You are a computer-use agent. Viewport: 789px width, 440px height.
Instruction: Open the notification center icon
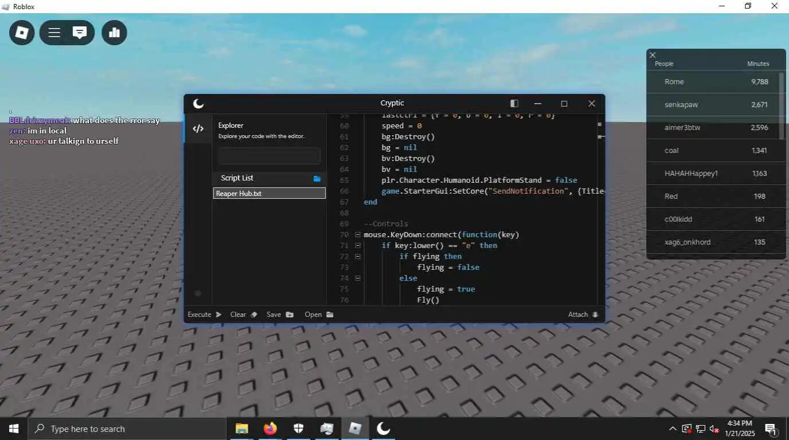[x=771, y=429]
